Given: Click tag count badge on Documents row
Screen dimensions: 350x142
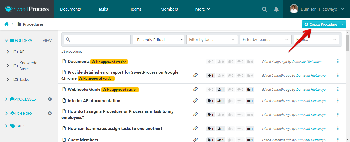Looking at the screenshot, I should tap(211, 62).
